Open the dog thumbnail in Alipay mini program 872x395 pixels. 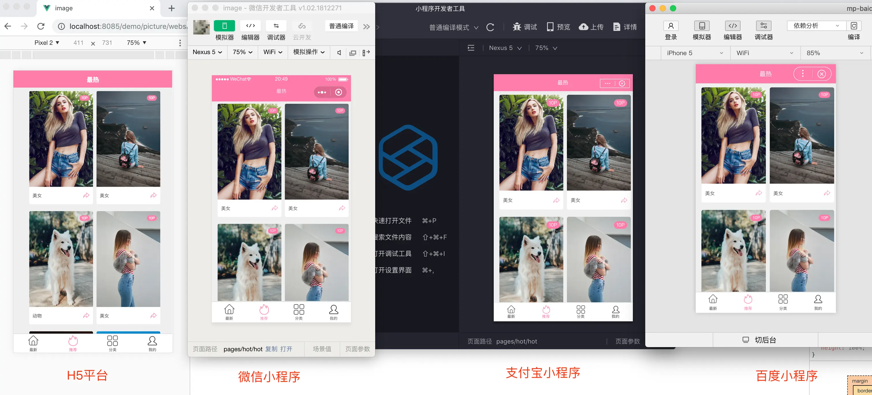pos(531,259)
